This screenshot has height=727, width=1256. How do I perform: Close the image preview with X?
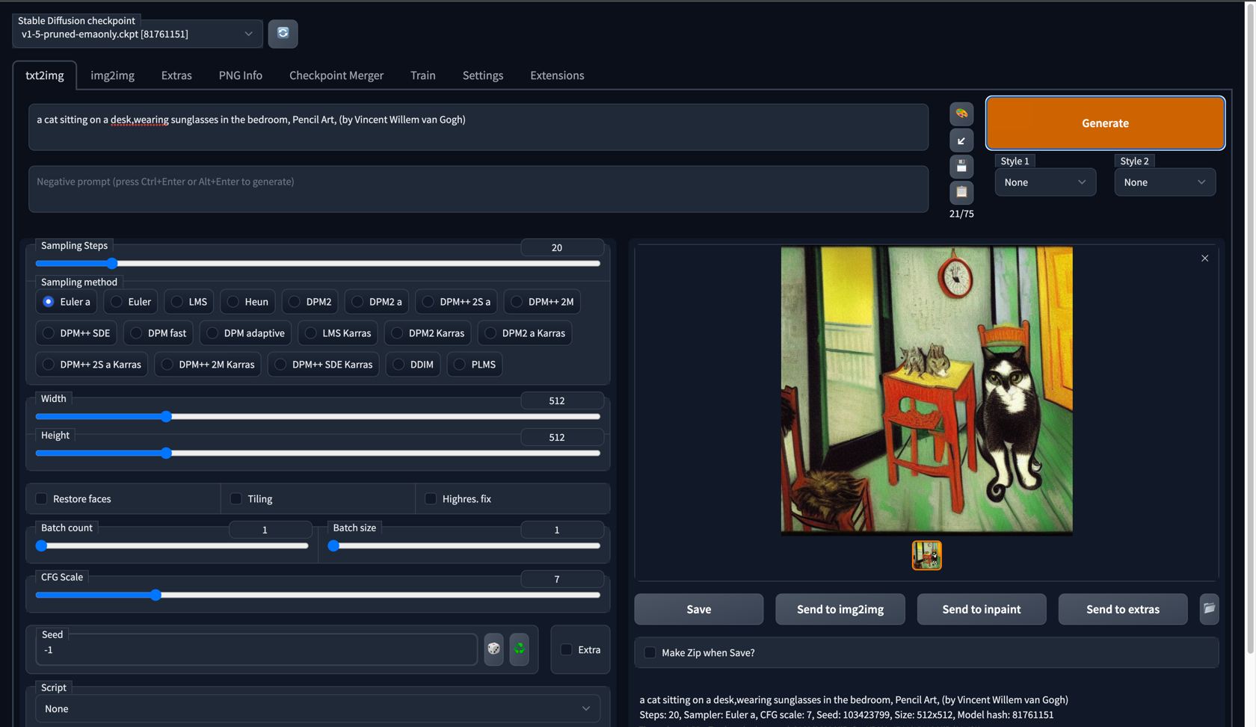pyautogui.click(x=1204, y=259)
